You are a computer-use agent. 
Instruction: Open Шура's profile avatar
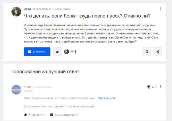click(x=16, y=12)
